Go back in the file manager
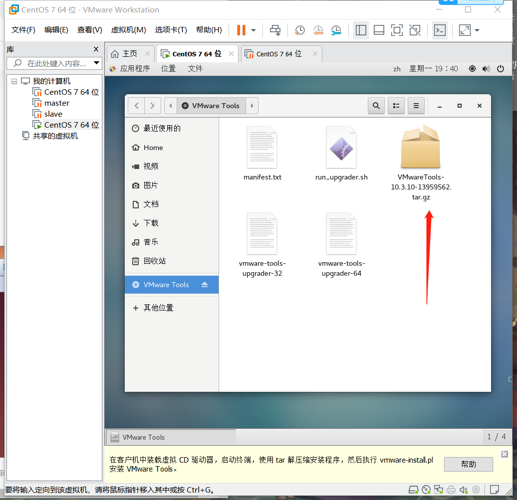This screenshot has height=500, width=517. [137, 106]
